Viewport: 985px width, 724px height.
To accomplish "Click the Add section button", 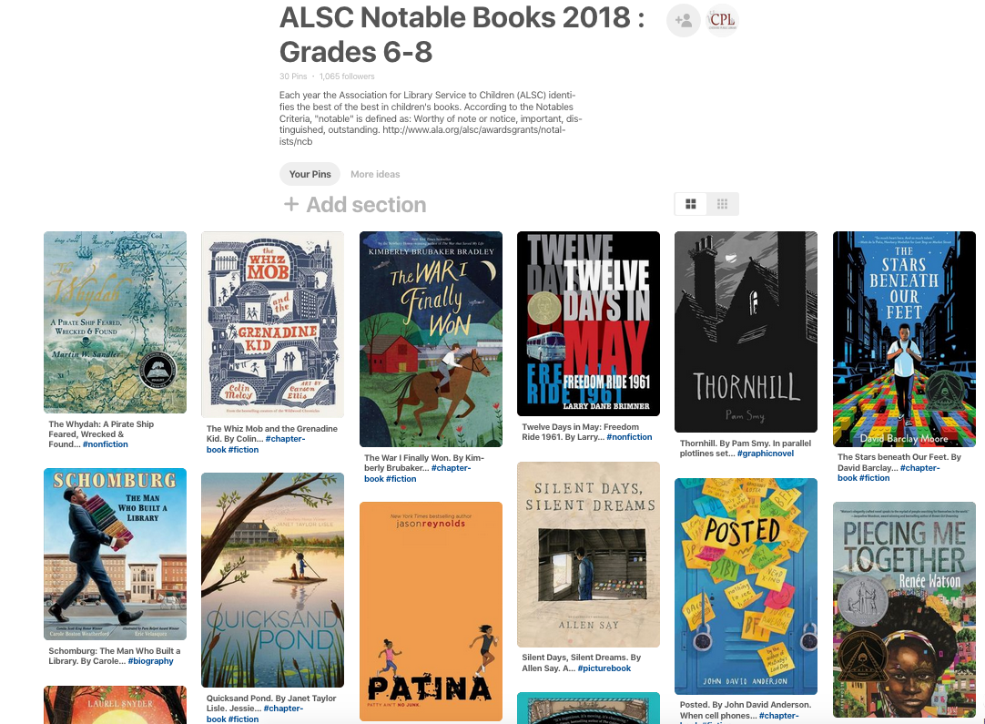I will coord(355,204).
